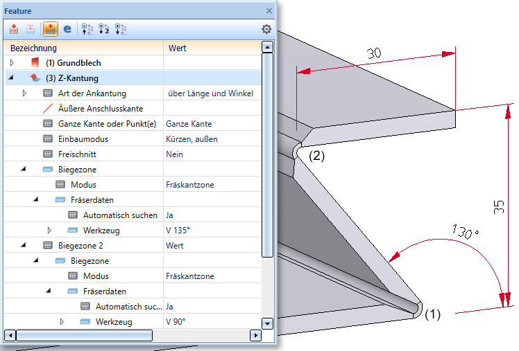
Task: Collapse Fräserdaten under Biegezone 2
Action: click(49, 291)
